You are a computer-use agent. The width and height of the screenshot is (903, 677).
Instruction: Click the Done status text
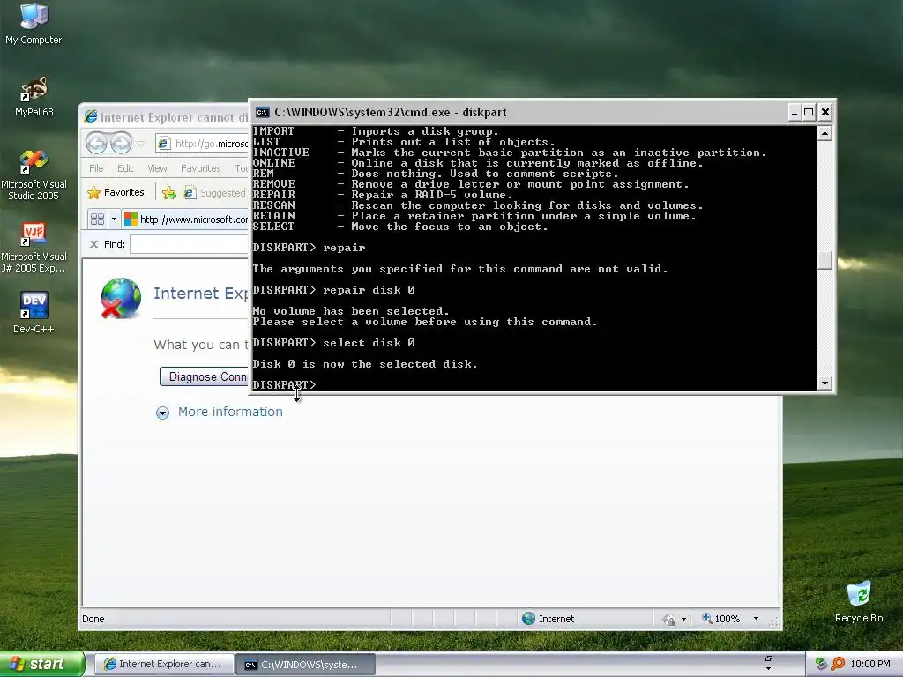click(93, 619)
